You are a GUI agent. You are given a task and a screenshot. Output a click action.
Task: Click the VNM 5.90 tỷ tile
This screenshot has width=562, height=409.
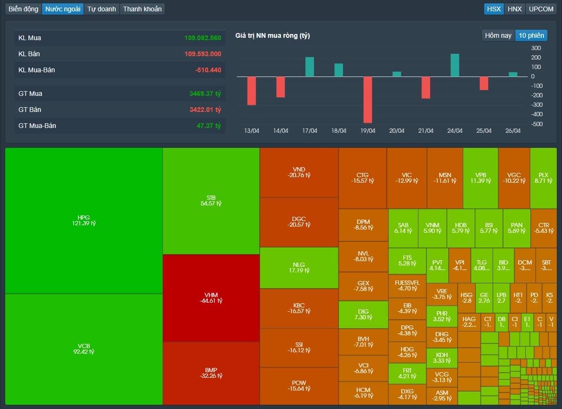click(432, 228)
